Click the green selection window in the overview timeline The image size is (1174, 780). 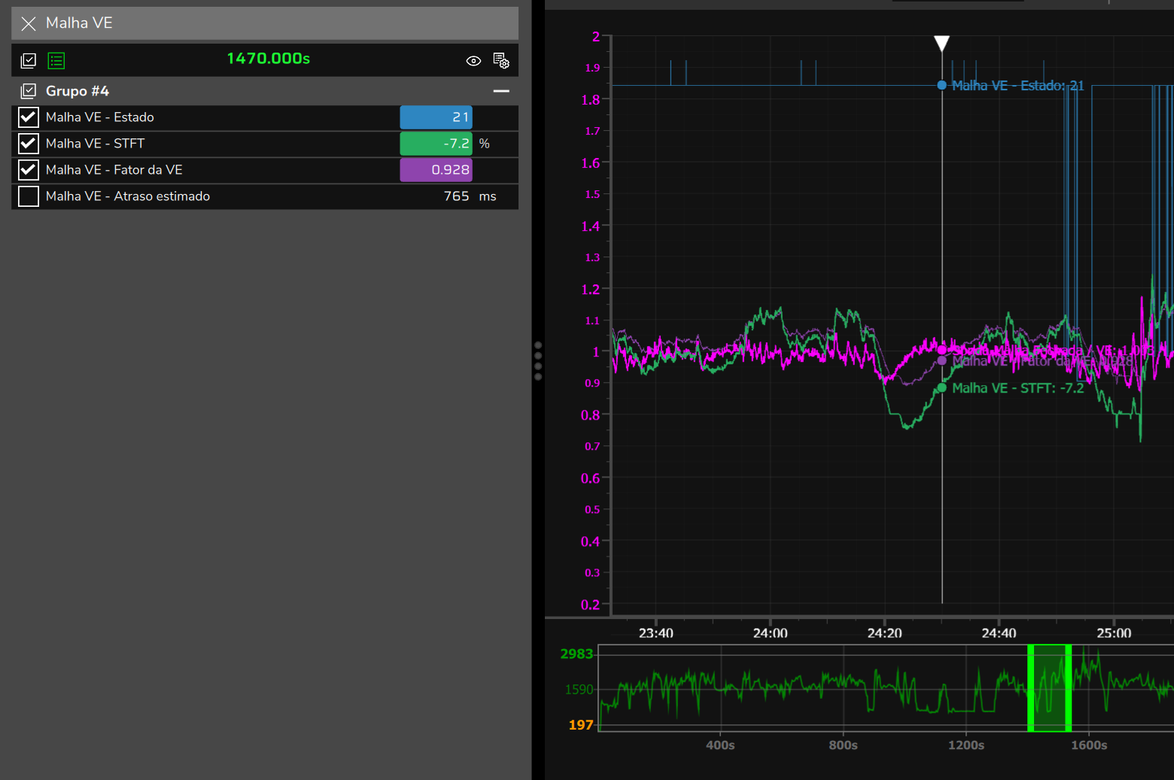pos(1050,687)
